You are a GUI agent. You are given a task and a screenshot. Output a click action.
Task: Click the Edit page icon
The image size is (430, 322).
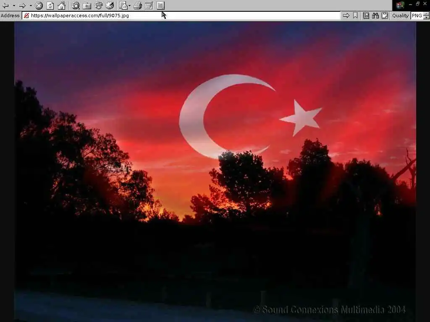click(149, 5)
